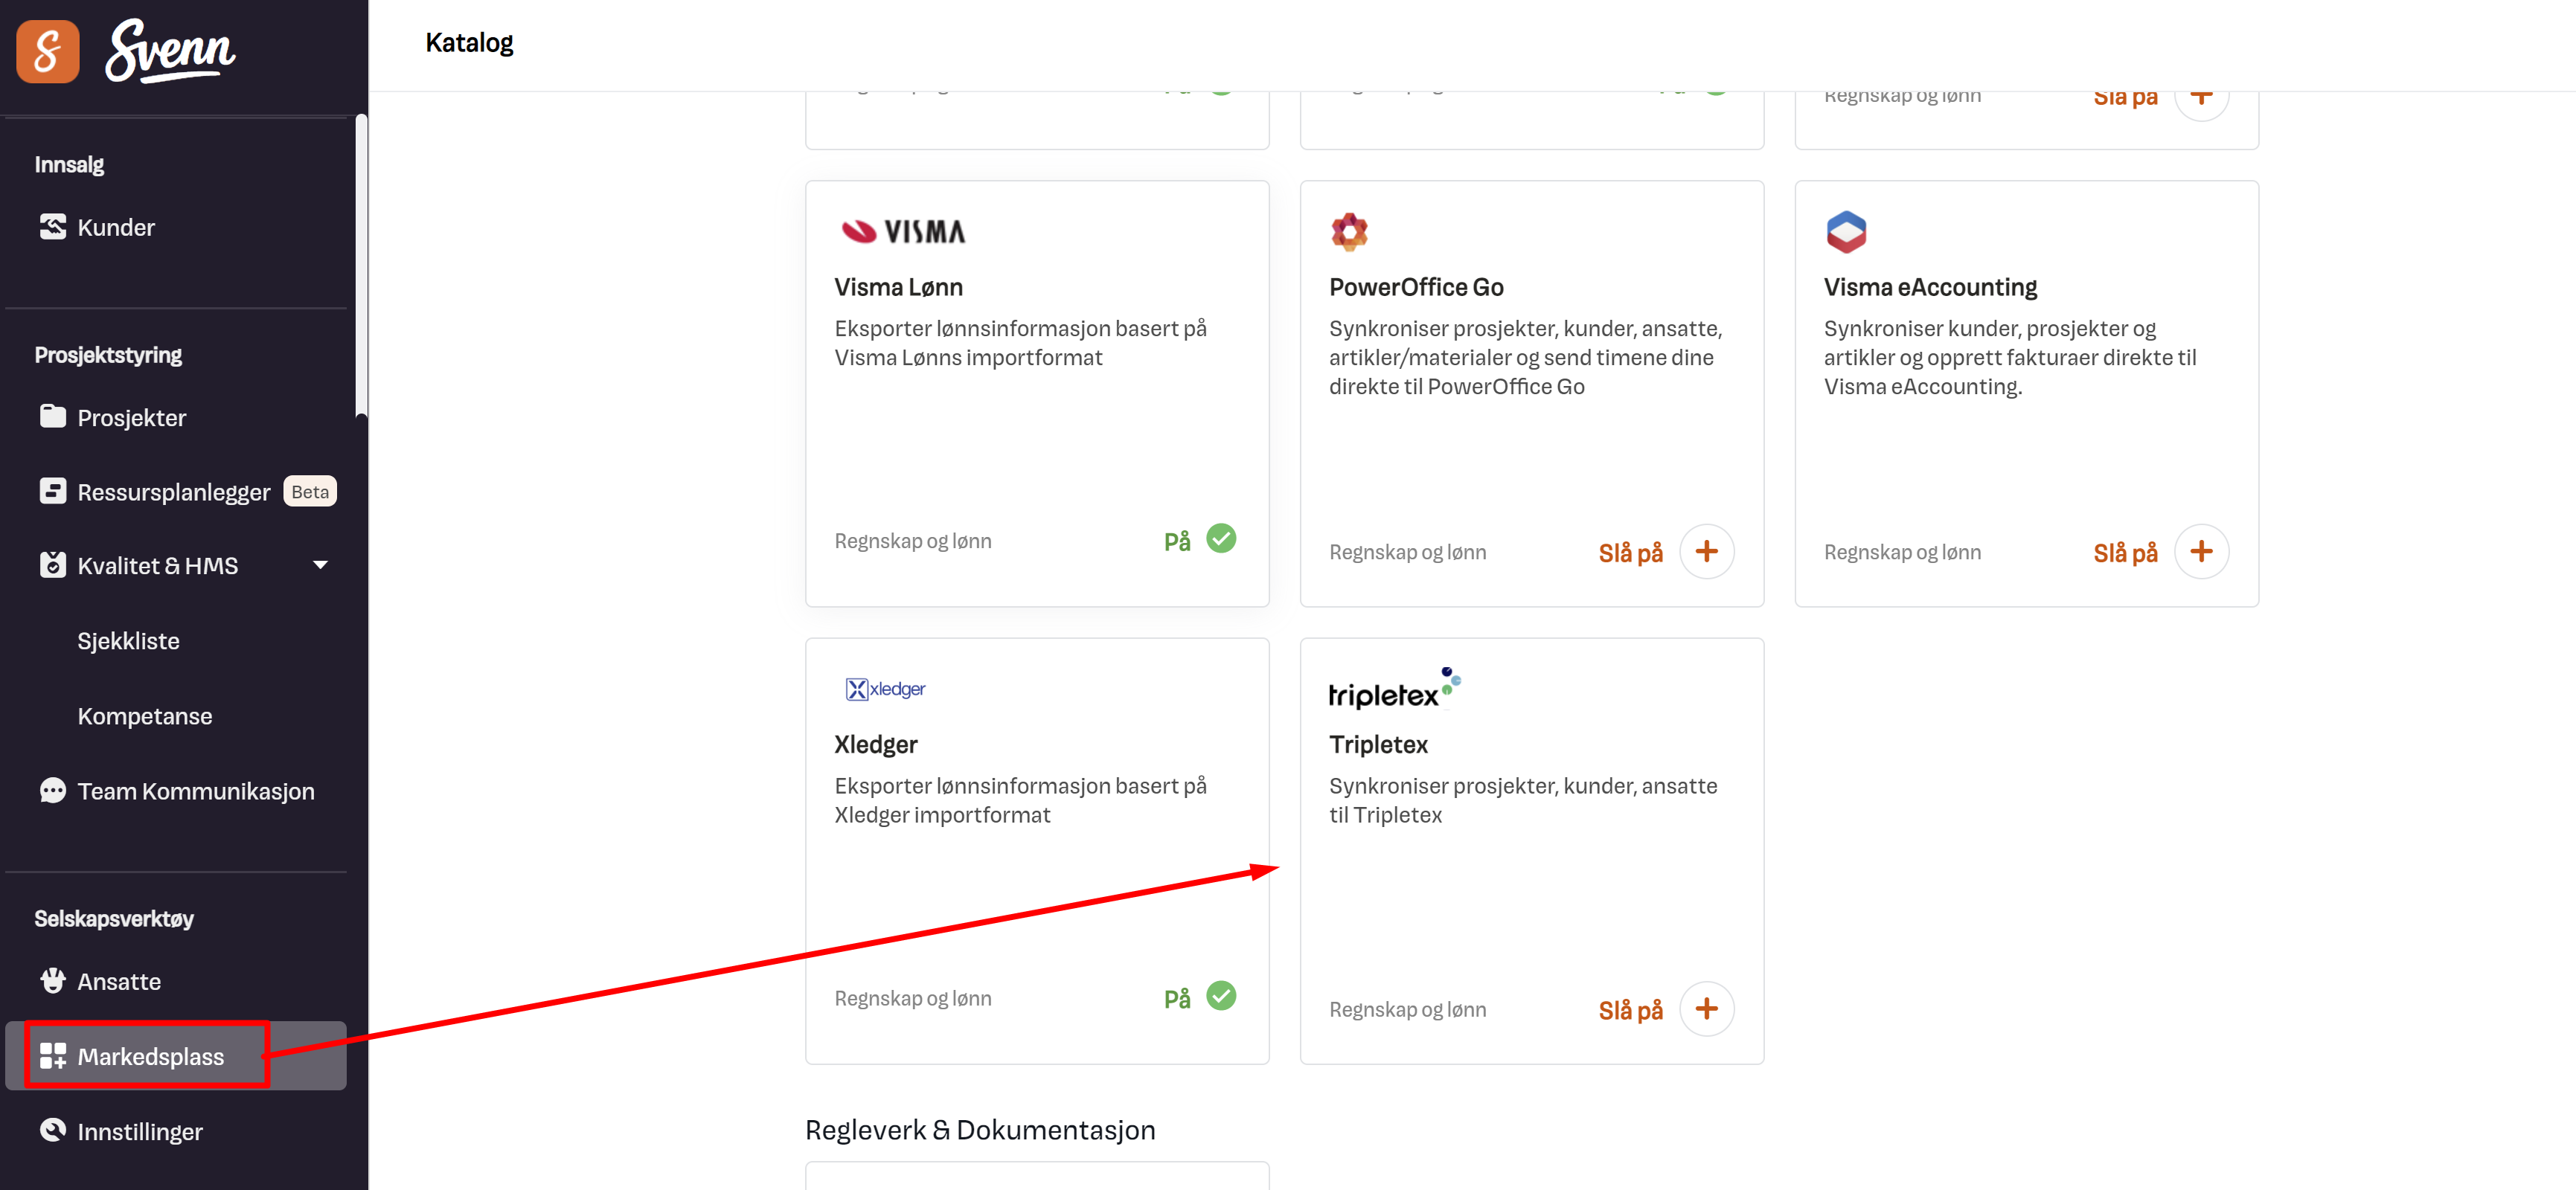Toggle Xledger green check status
The height and width of the screenshot is (1190, 2576).
pos(1221,996)
